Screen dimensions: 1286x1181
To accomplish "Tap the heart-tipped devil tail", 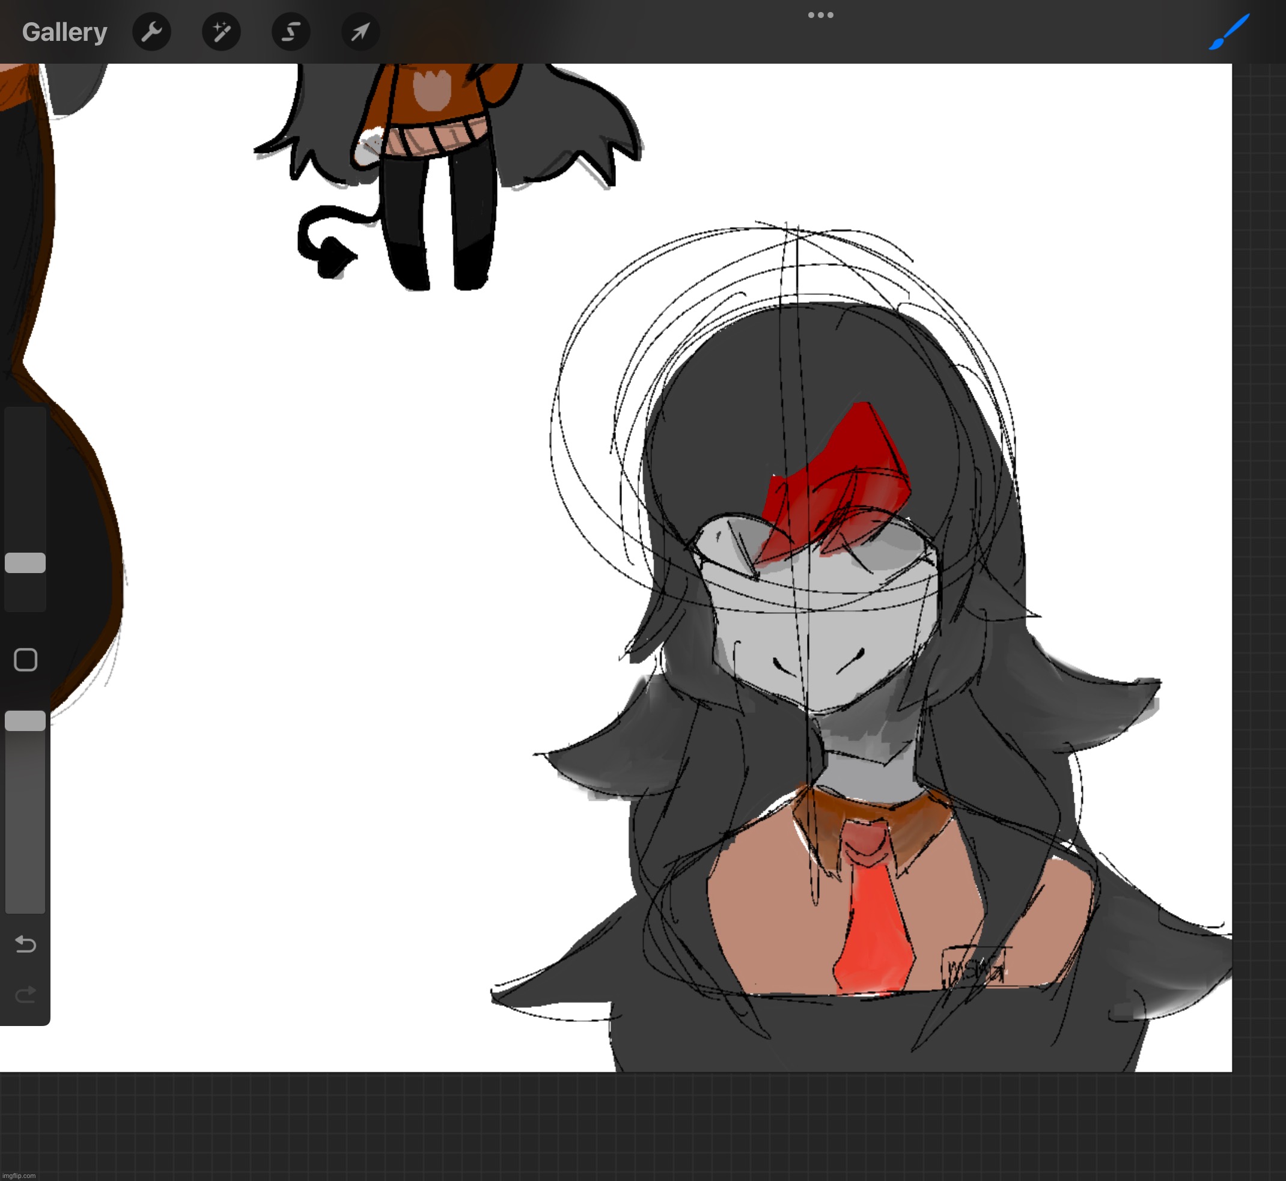I will tap(332, 256).
